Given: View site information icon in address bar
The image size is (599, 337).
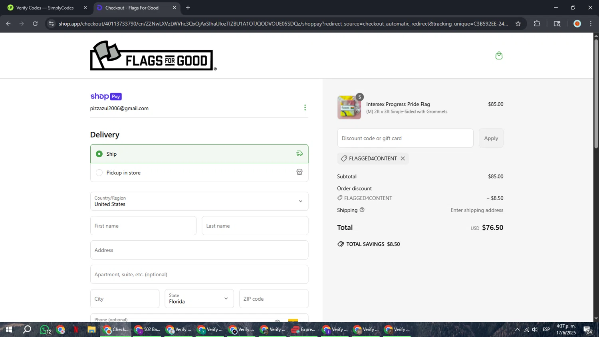Looking at the screenshot, I should pyautogui.click(x=51, y=24).
